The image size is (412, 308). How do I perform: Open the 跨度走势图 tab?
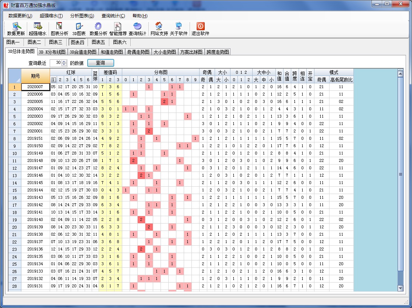point(218,52)
